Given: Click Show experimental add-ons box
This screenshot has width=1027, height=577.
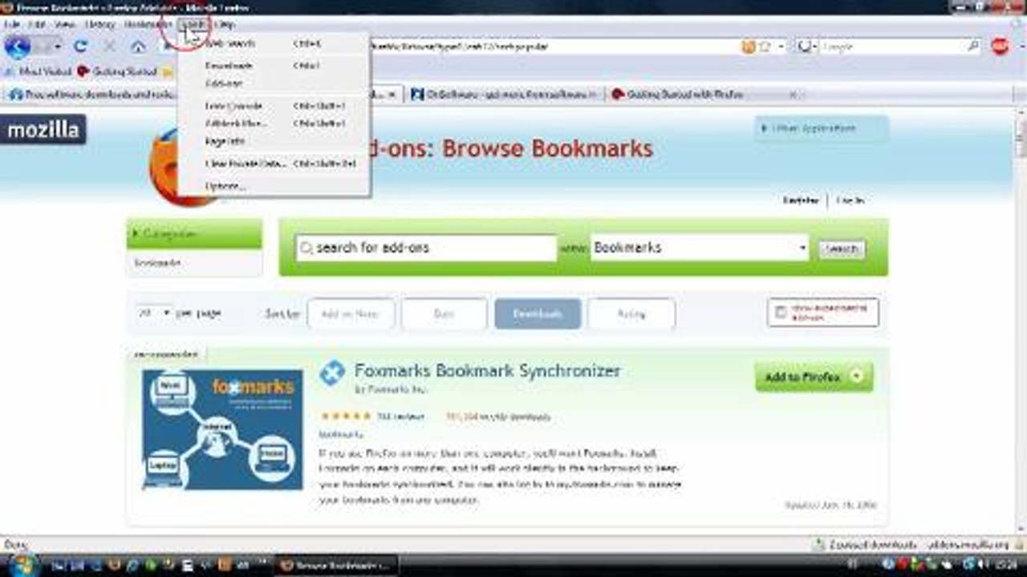Looking at the screenshot, I should [822, 313].
